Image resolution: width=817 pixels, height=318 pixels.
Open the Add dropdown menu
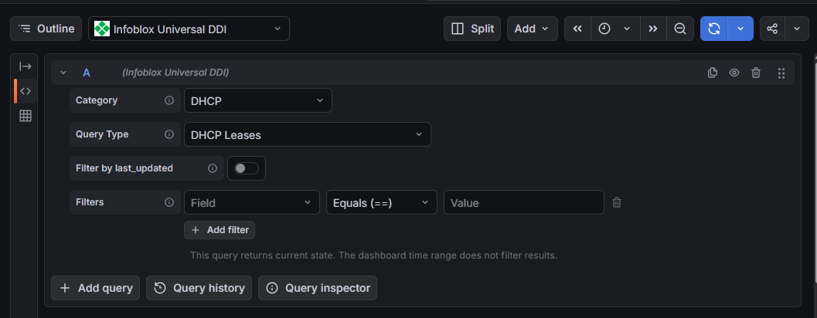tap(532, 29)
